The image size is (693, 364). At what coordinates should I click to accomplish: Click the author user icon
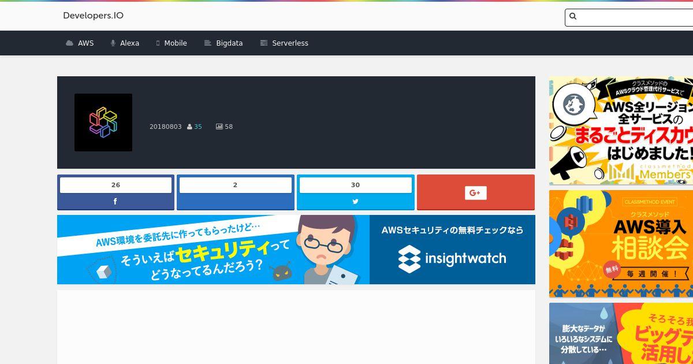[x=189, y=127]
